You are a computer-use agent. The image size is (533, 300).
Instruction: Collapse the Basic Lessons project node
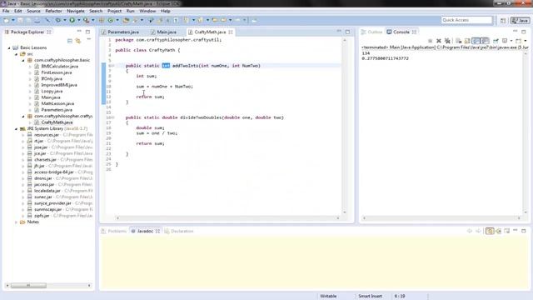click(9, 48)
